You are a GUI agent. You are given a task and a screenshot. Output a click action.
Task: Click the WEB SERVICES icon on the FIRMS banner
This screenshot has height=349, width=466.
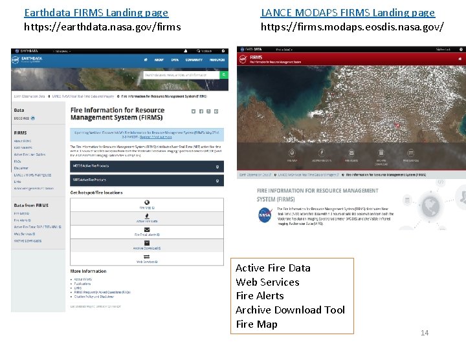tap(411, 153)
